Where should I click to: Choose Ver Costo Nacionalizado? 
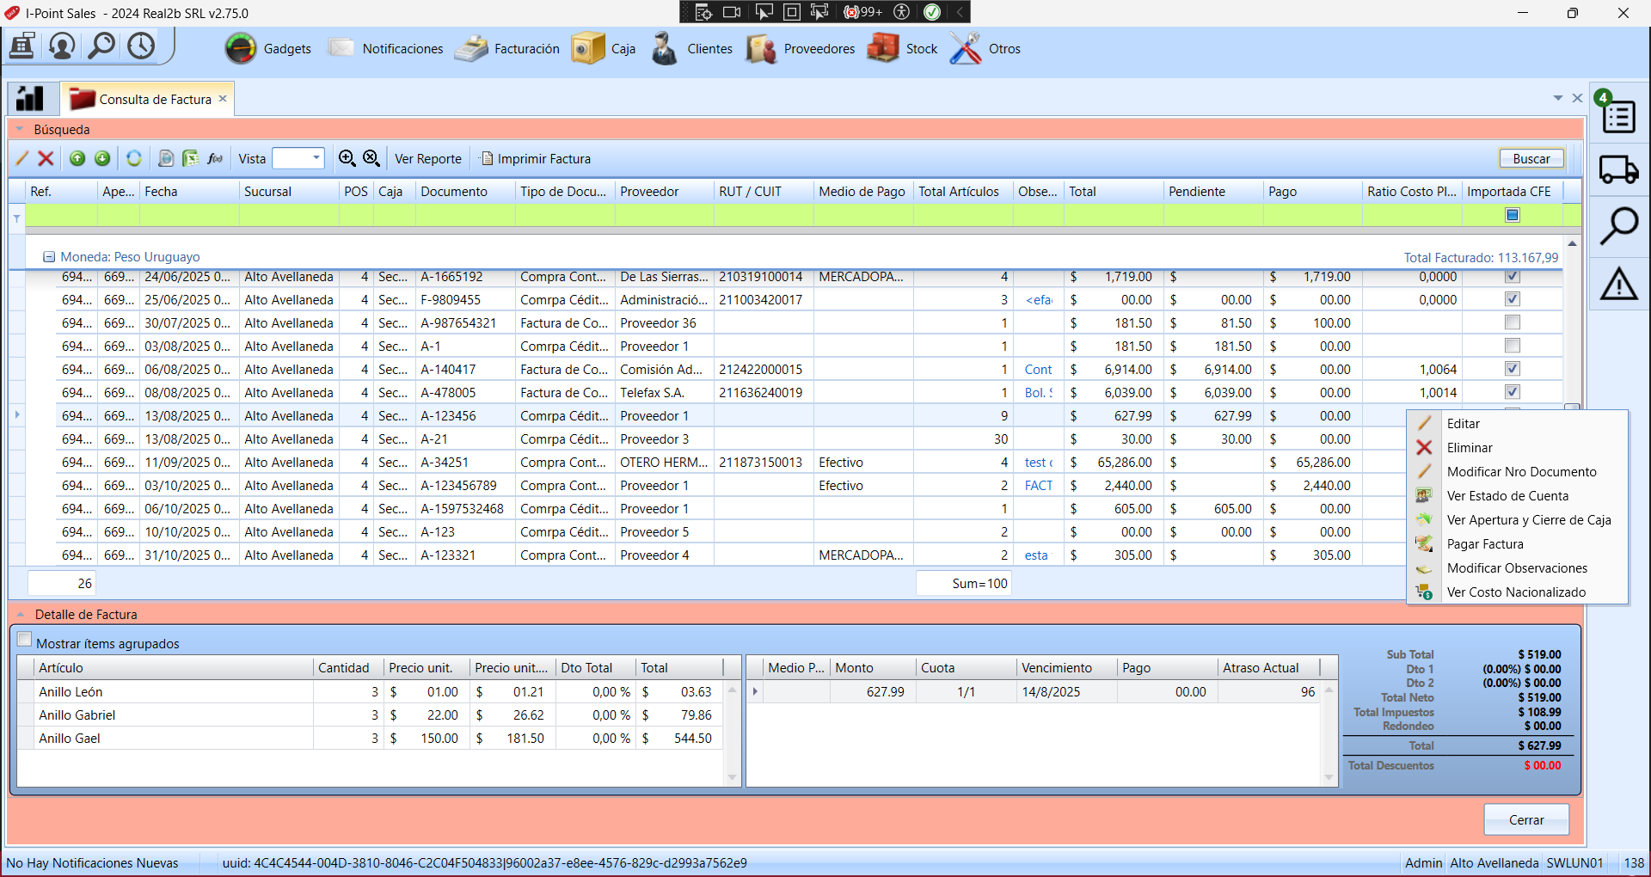[1517, 592]
